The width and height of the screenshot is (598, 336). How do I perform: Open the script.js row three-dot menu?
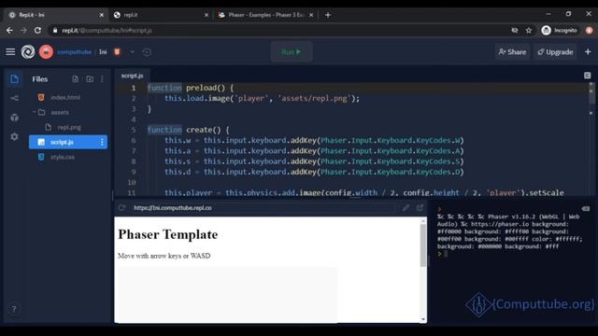pos(102,142)
